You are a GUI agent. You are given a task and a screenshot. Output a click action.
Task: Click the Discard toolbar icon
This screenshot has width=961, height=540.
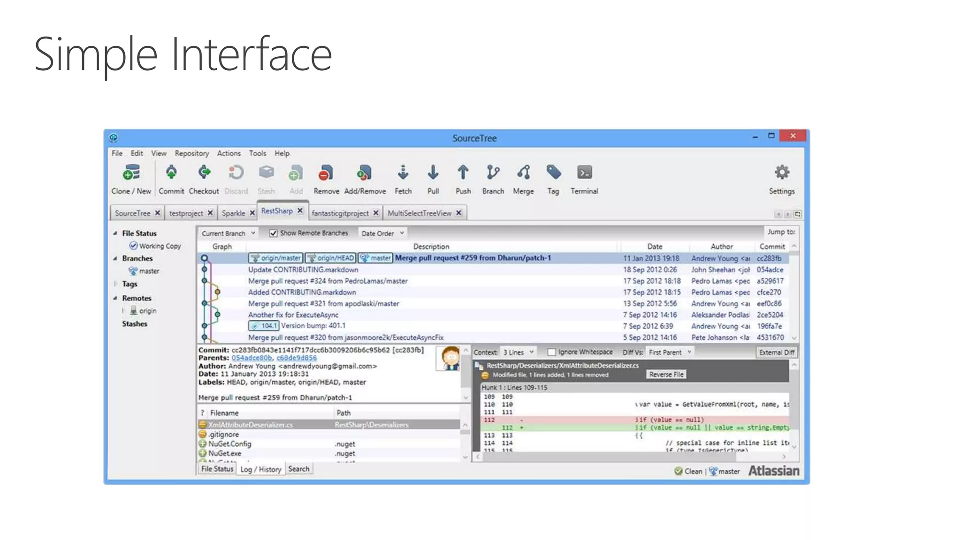(x=236, y=173)
